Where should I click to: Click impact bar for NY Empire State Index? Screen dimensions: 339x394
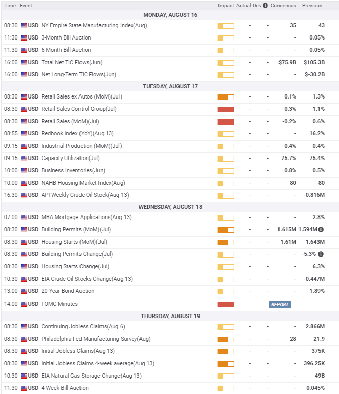tap(226, 26)
